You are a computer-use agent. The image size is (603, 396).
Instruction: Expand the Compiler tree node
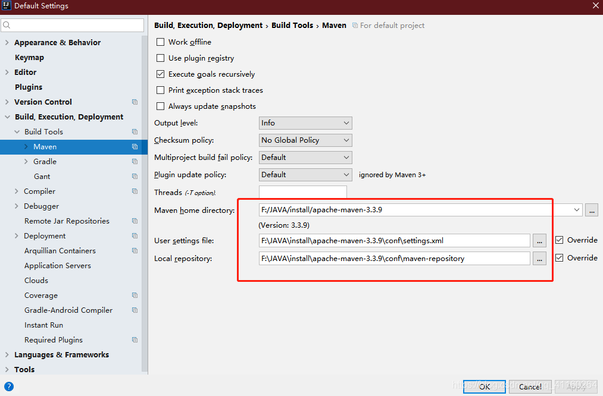pyautogui.click(x=17, y=191)
